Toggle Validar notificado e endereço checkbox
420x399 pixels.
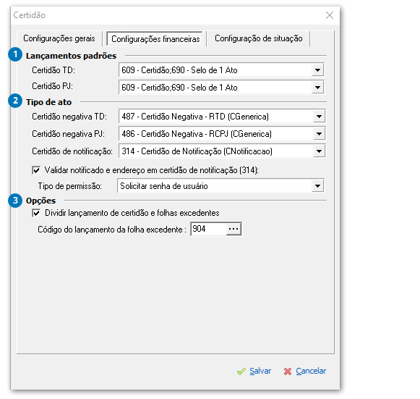(x=36, y=170)
